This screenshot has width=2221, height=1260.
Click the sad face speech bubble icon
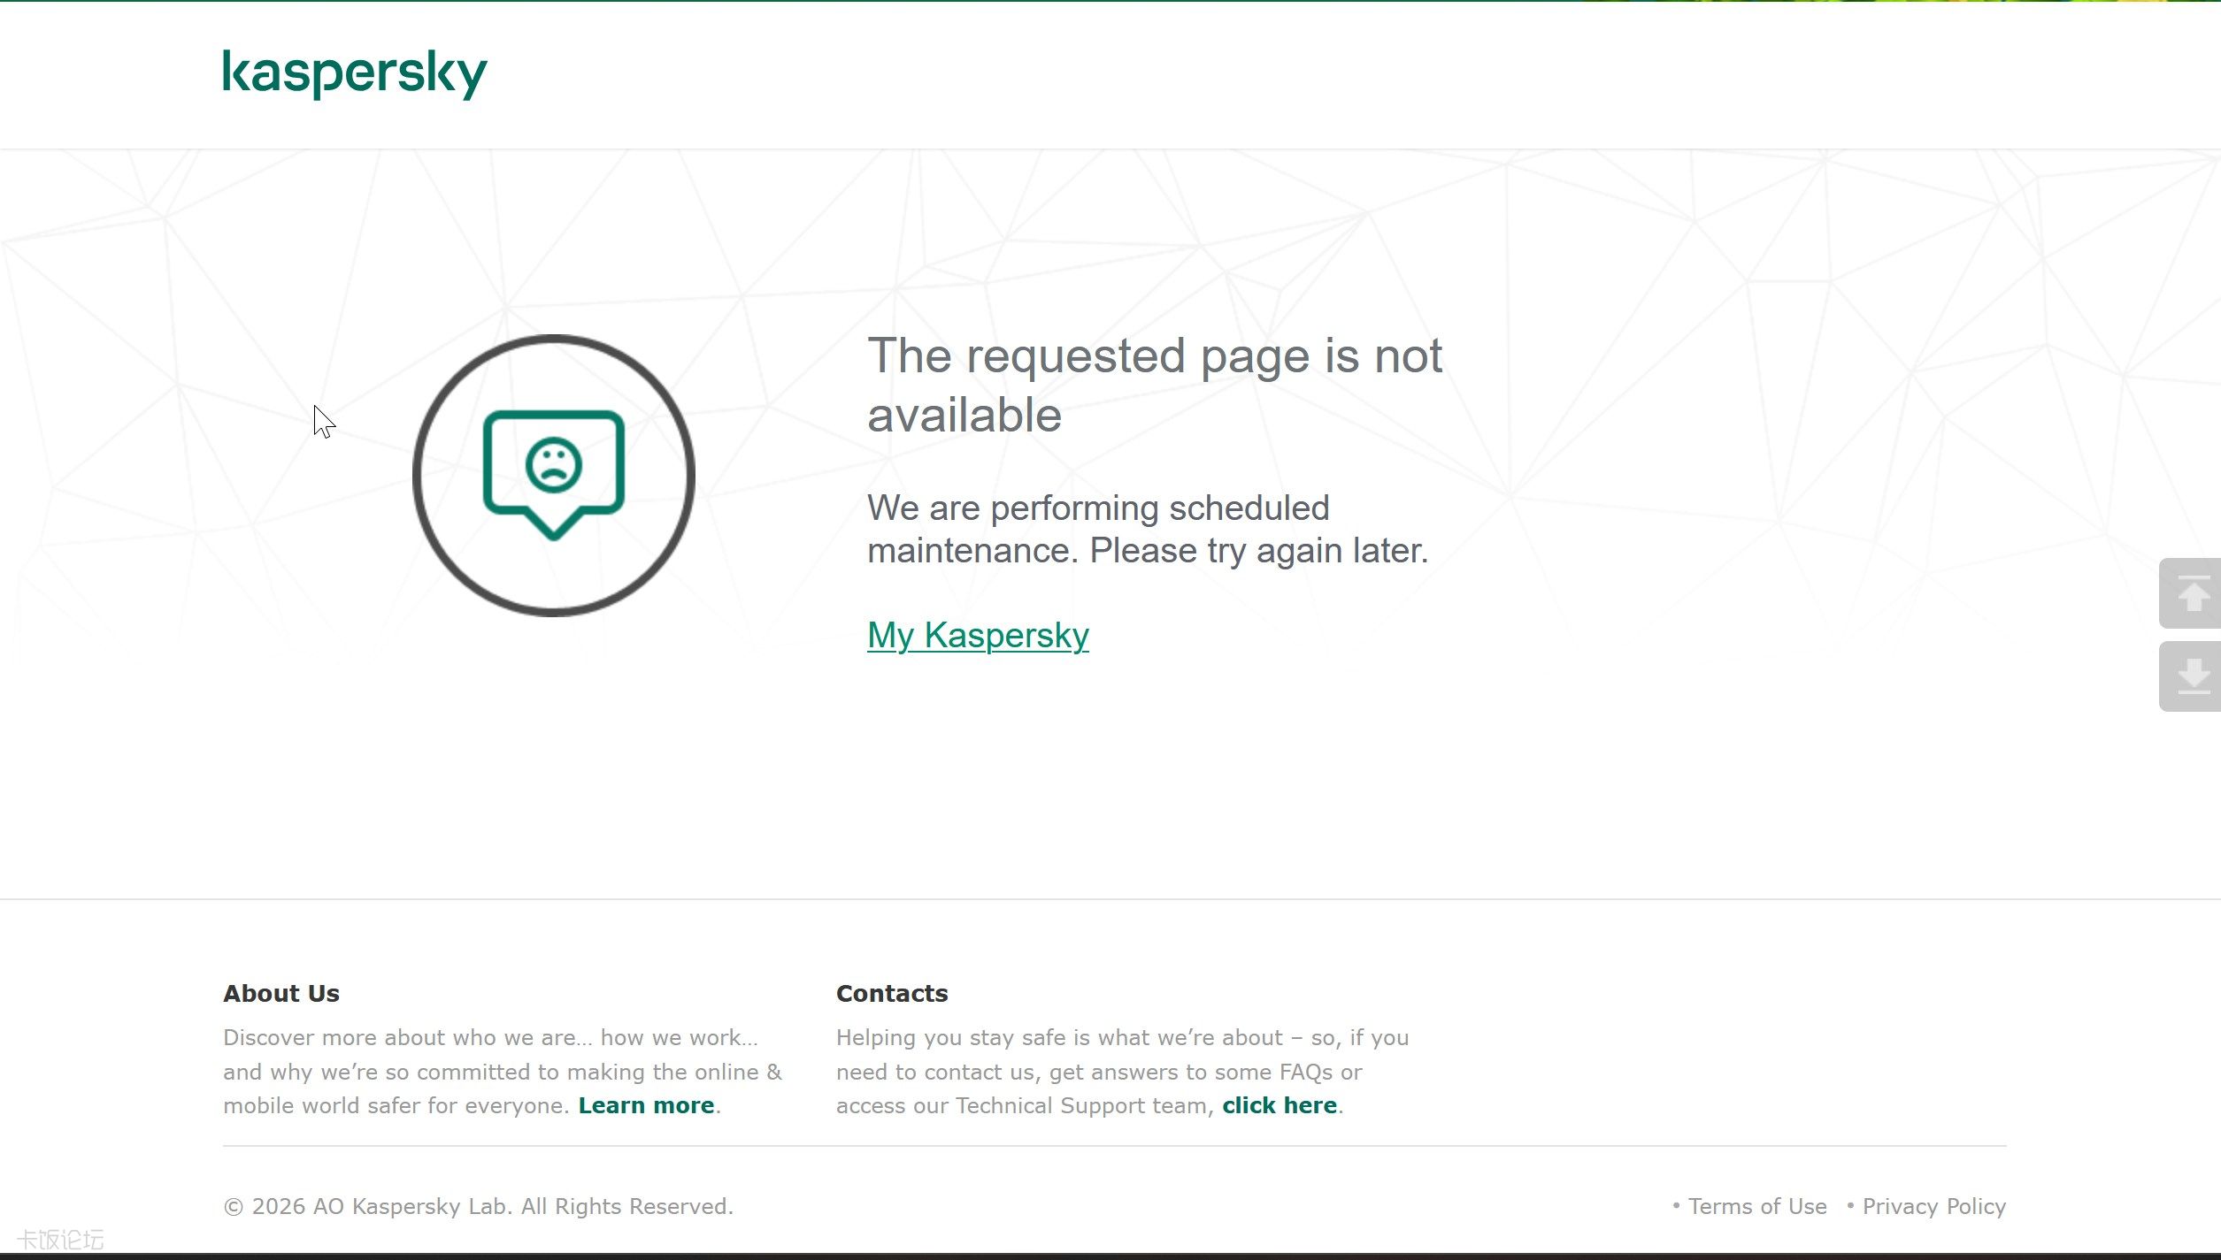pyautogui.click(x=554, y=475)
